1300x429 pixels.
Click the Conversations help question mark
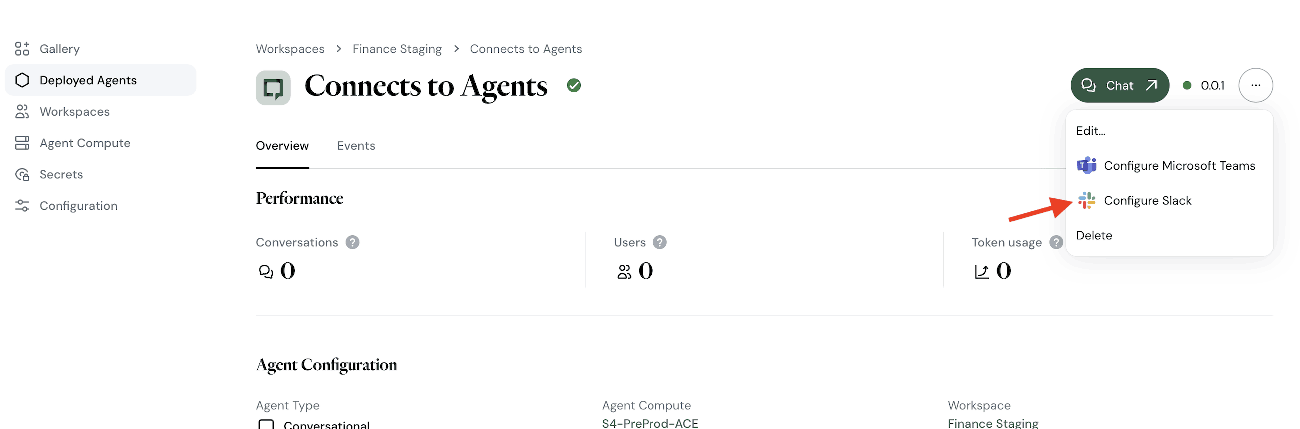[x=352, y=242]
